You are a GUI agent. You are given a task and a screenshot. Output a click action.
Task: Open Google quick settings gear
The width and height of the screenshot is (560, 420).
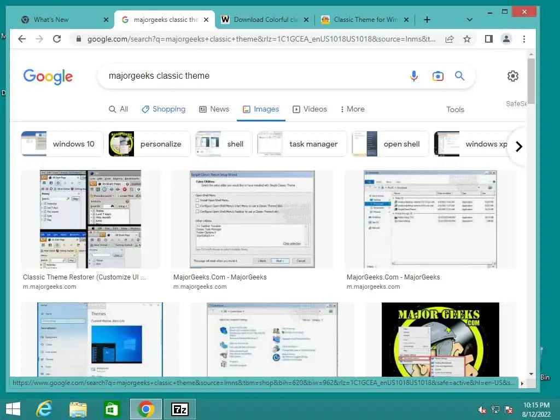point(512,75)
